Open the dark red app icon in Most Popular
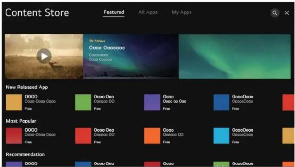 [x=14, y=136]
